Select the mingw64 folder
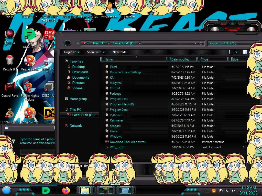Image resolution: width=262 pixels, height=196 pixels. click(116, 83)
